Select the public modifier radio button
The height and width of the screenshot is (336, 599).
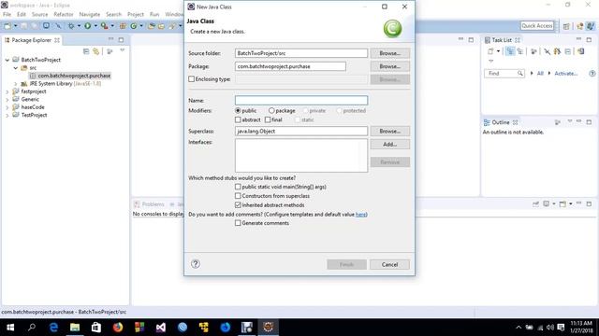tap(238, 110)
